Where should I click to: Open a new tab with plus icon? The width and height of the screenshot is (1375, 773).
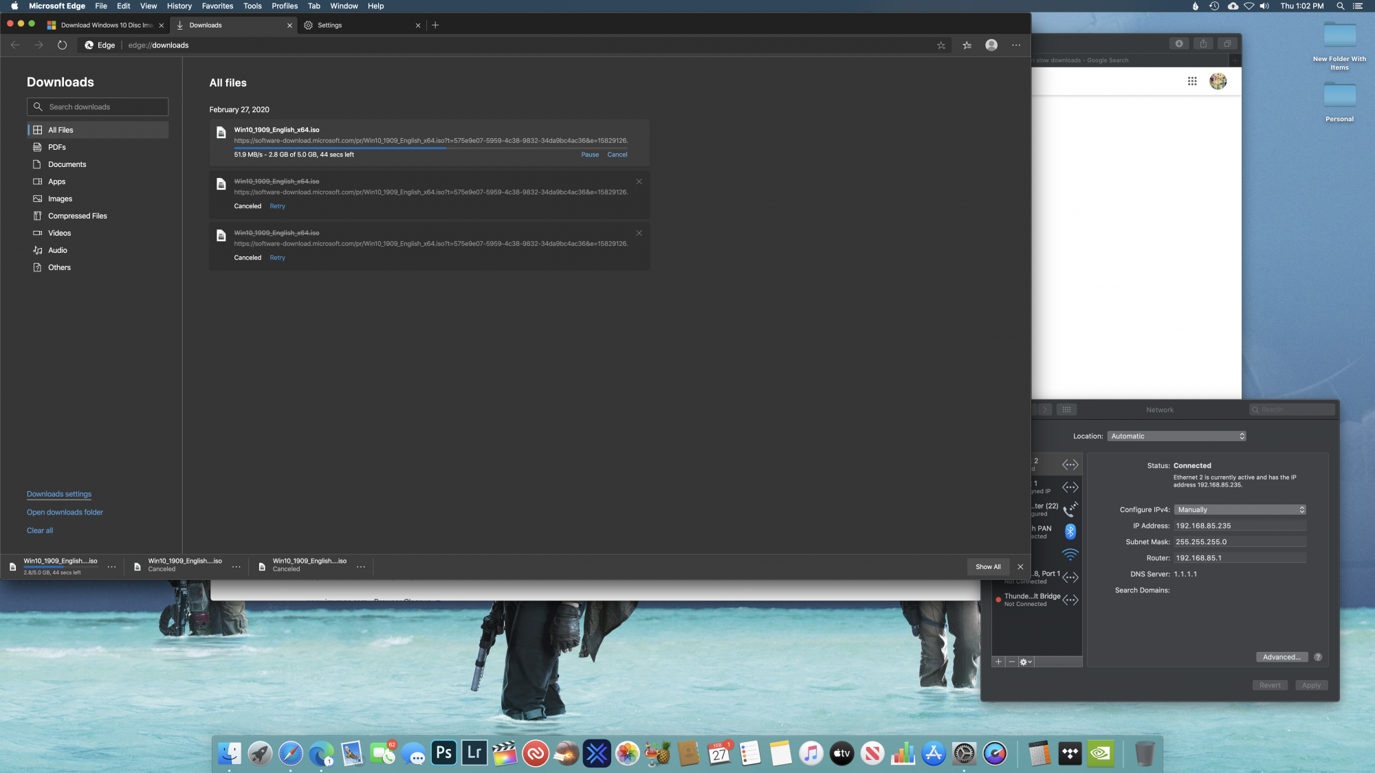point(435,25)
